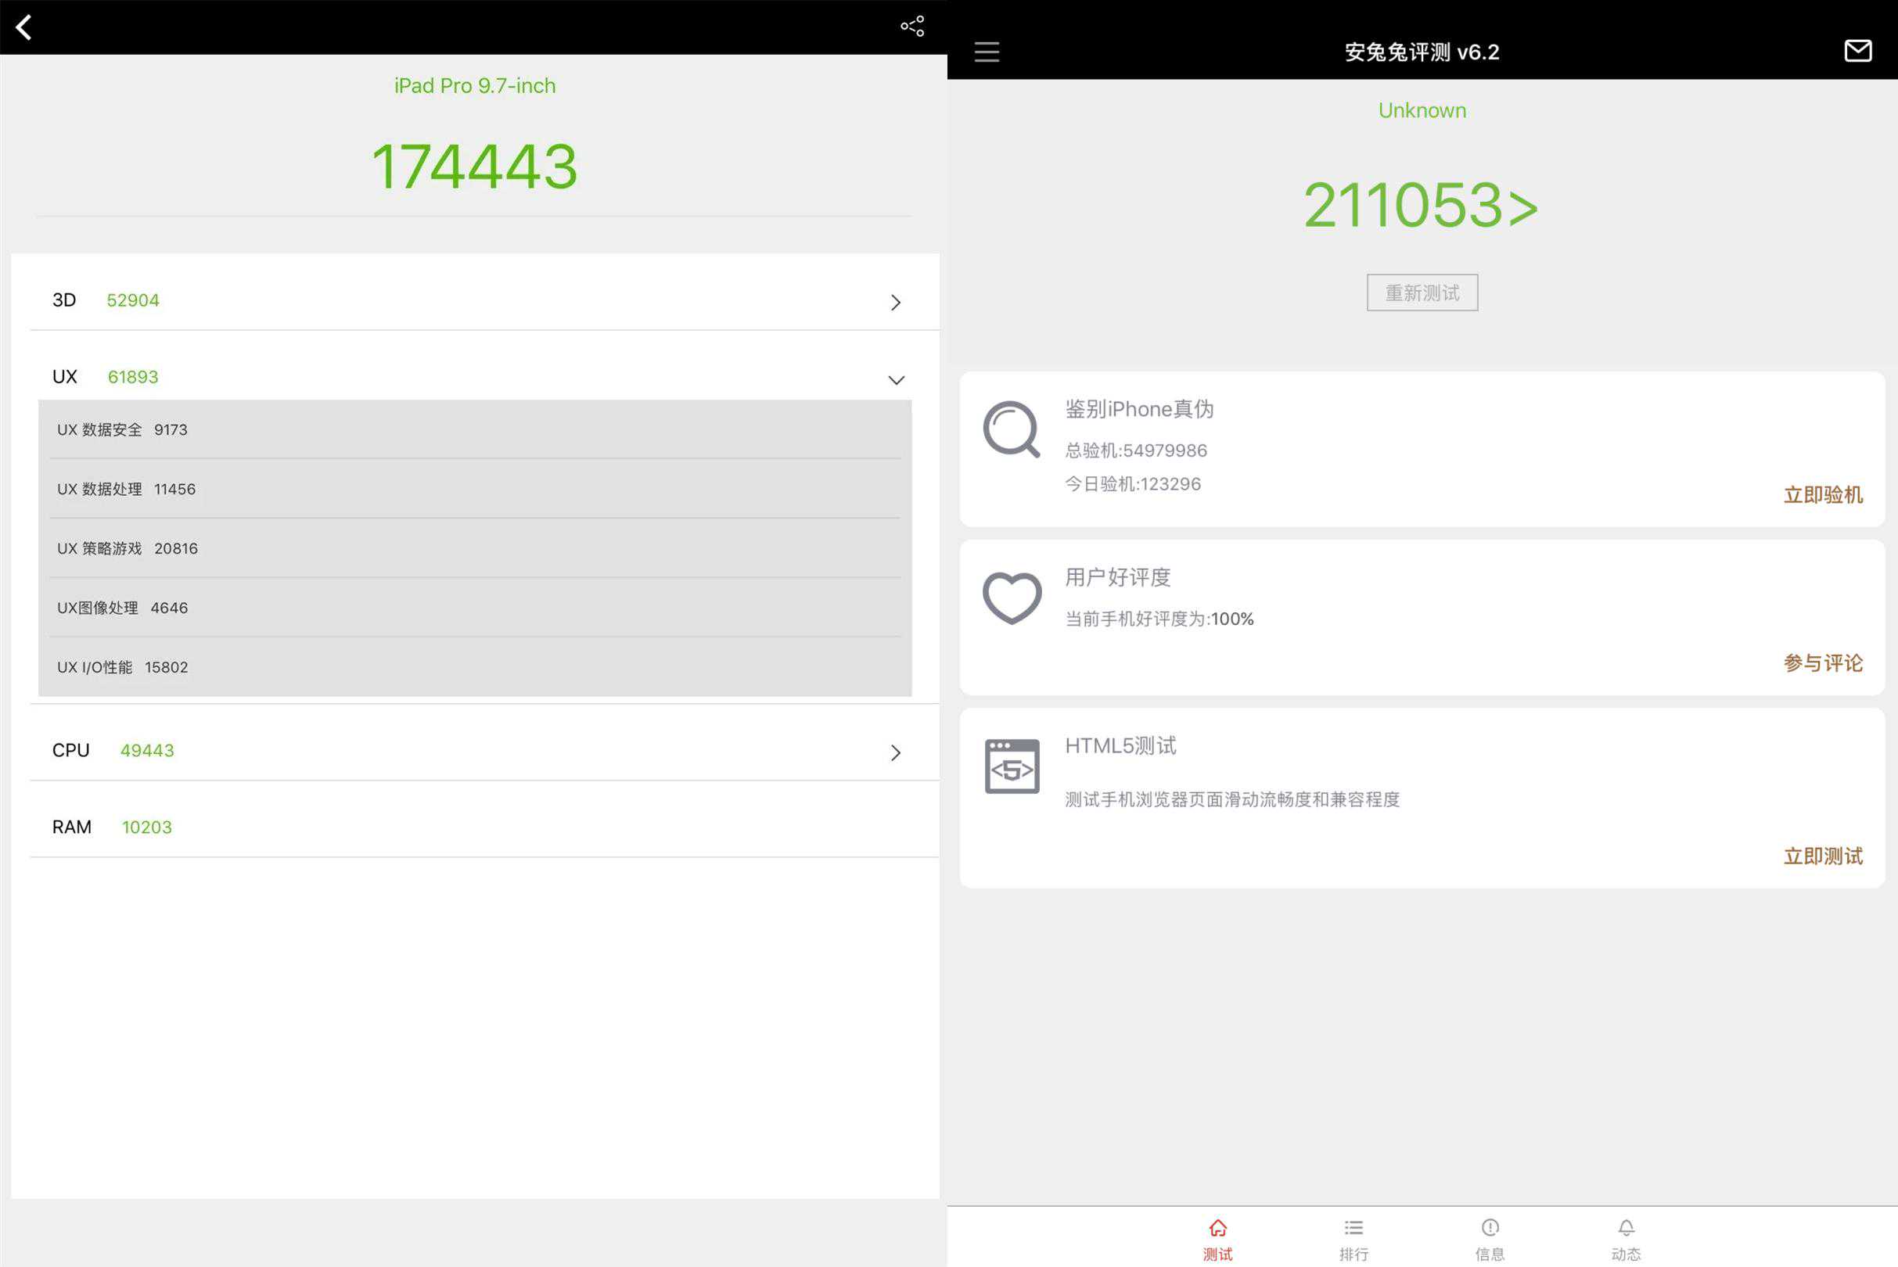
Task: Collapse the UX score section
Action: 896,380
